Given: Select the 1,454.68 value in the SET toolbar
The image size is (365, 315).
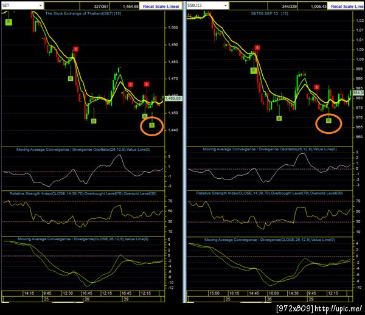Looking at the screenshot, I should tap(130, 7).
